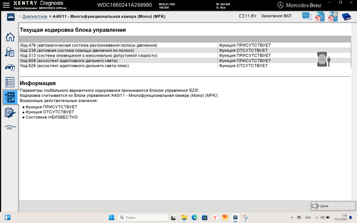The image size is (357, 223).
Task: Go to the Home sidebar icon
Action: pyautogui.click(x=10, y=37)
